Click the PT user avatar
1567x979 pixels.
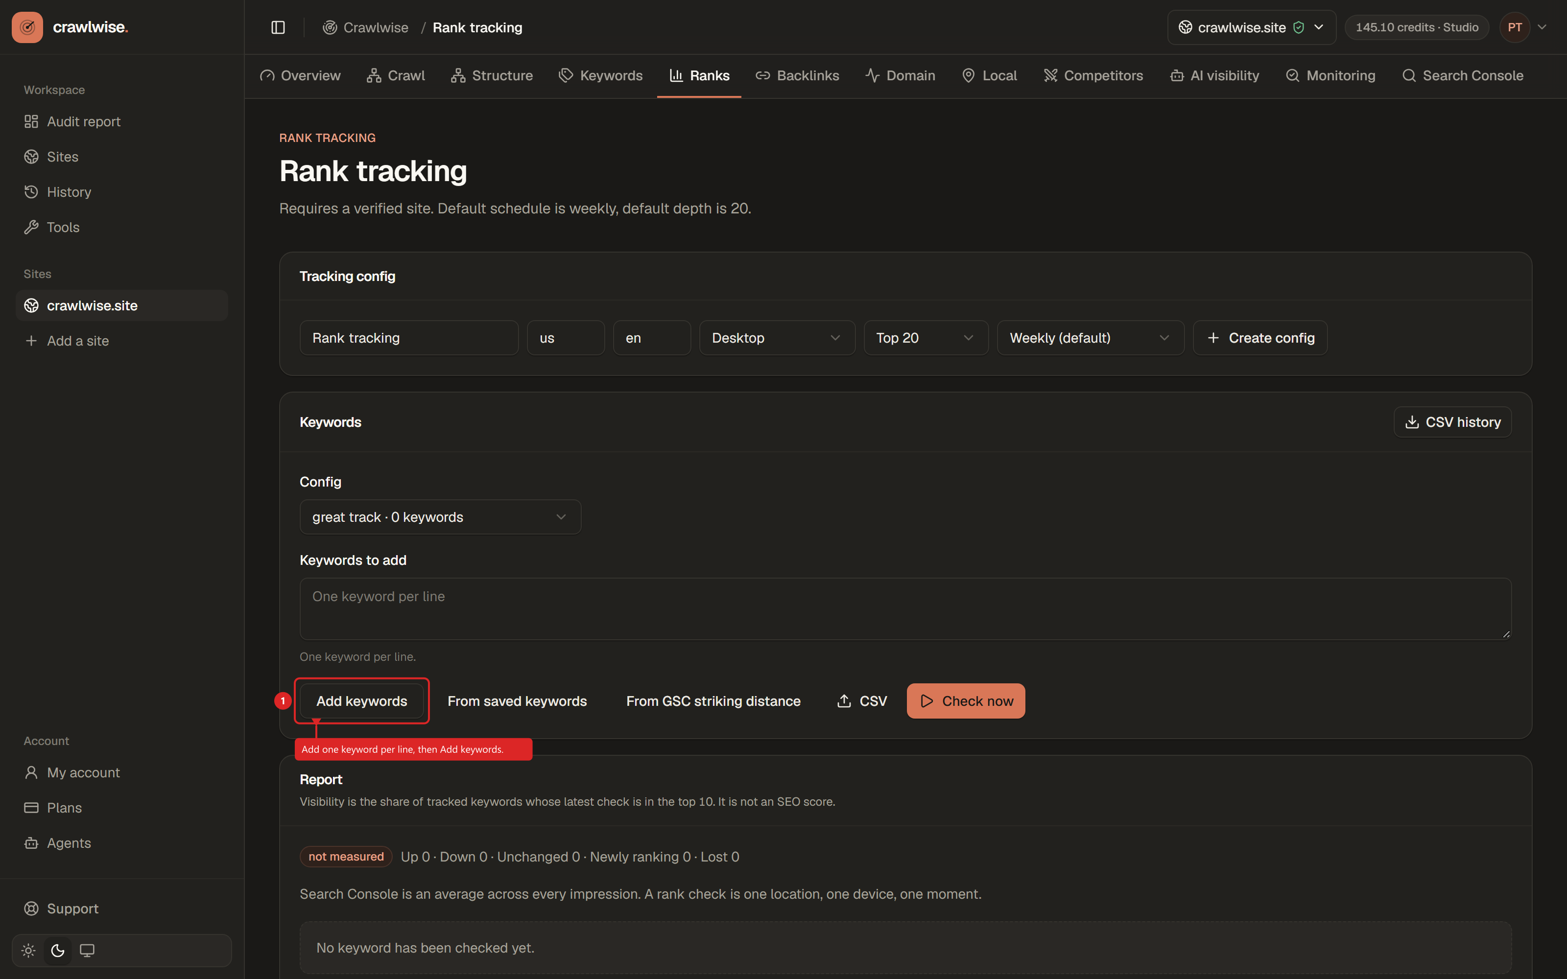pos(1515,27)
